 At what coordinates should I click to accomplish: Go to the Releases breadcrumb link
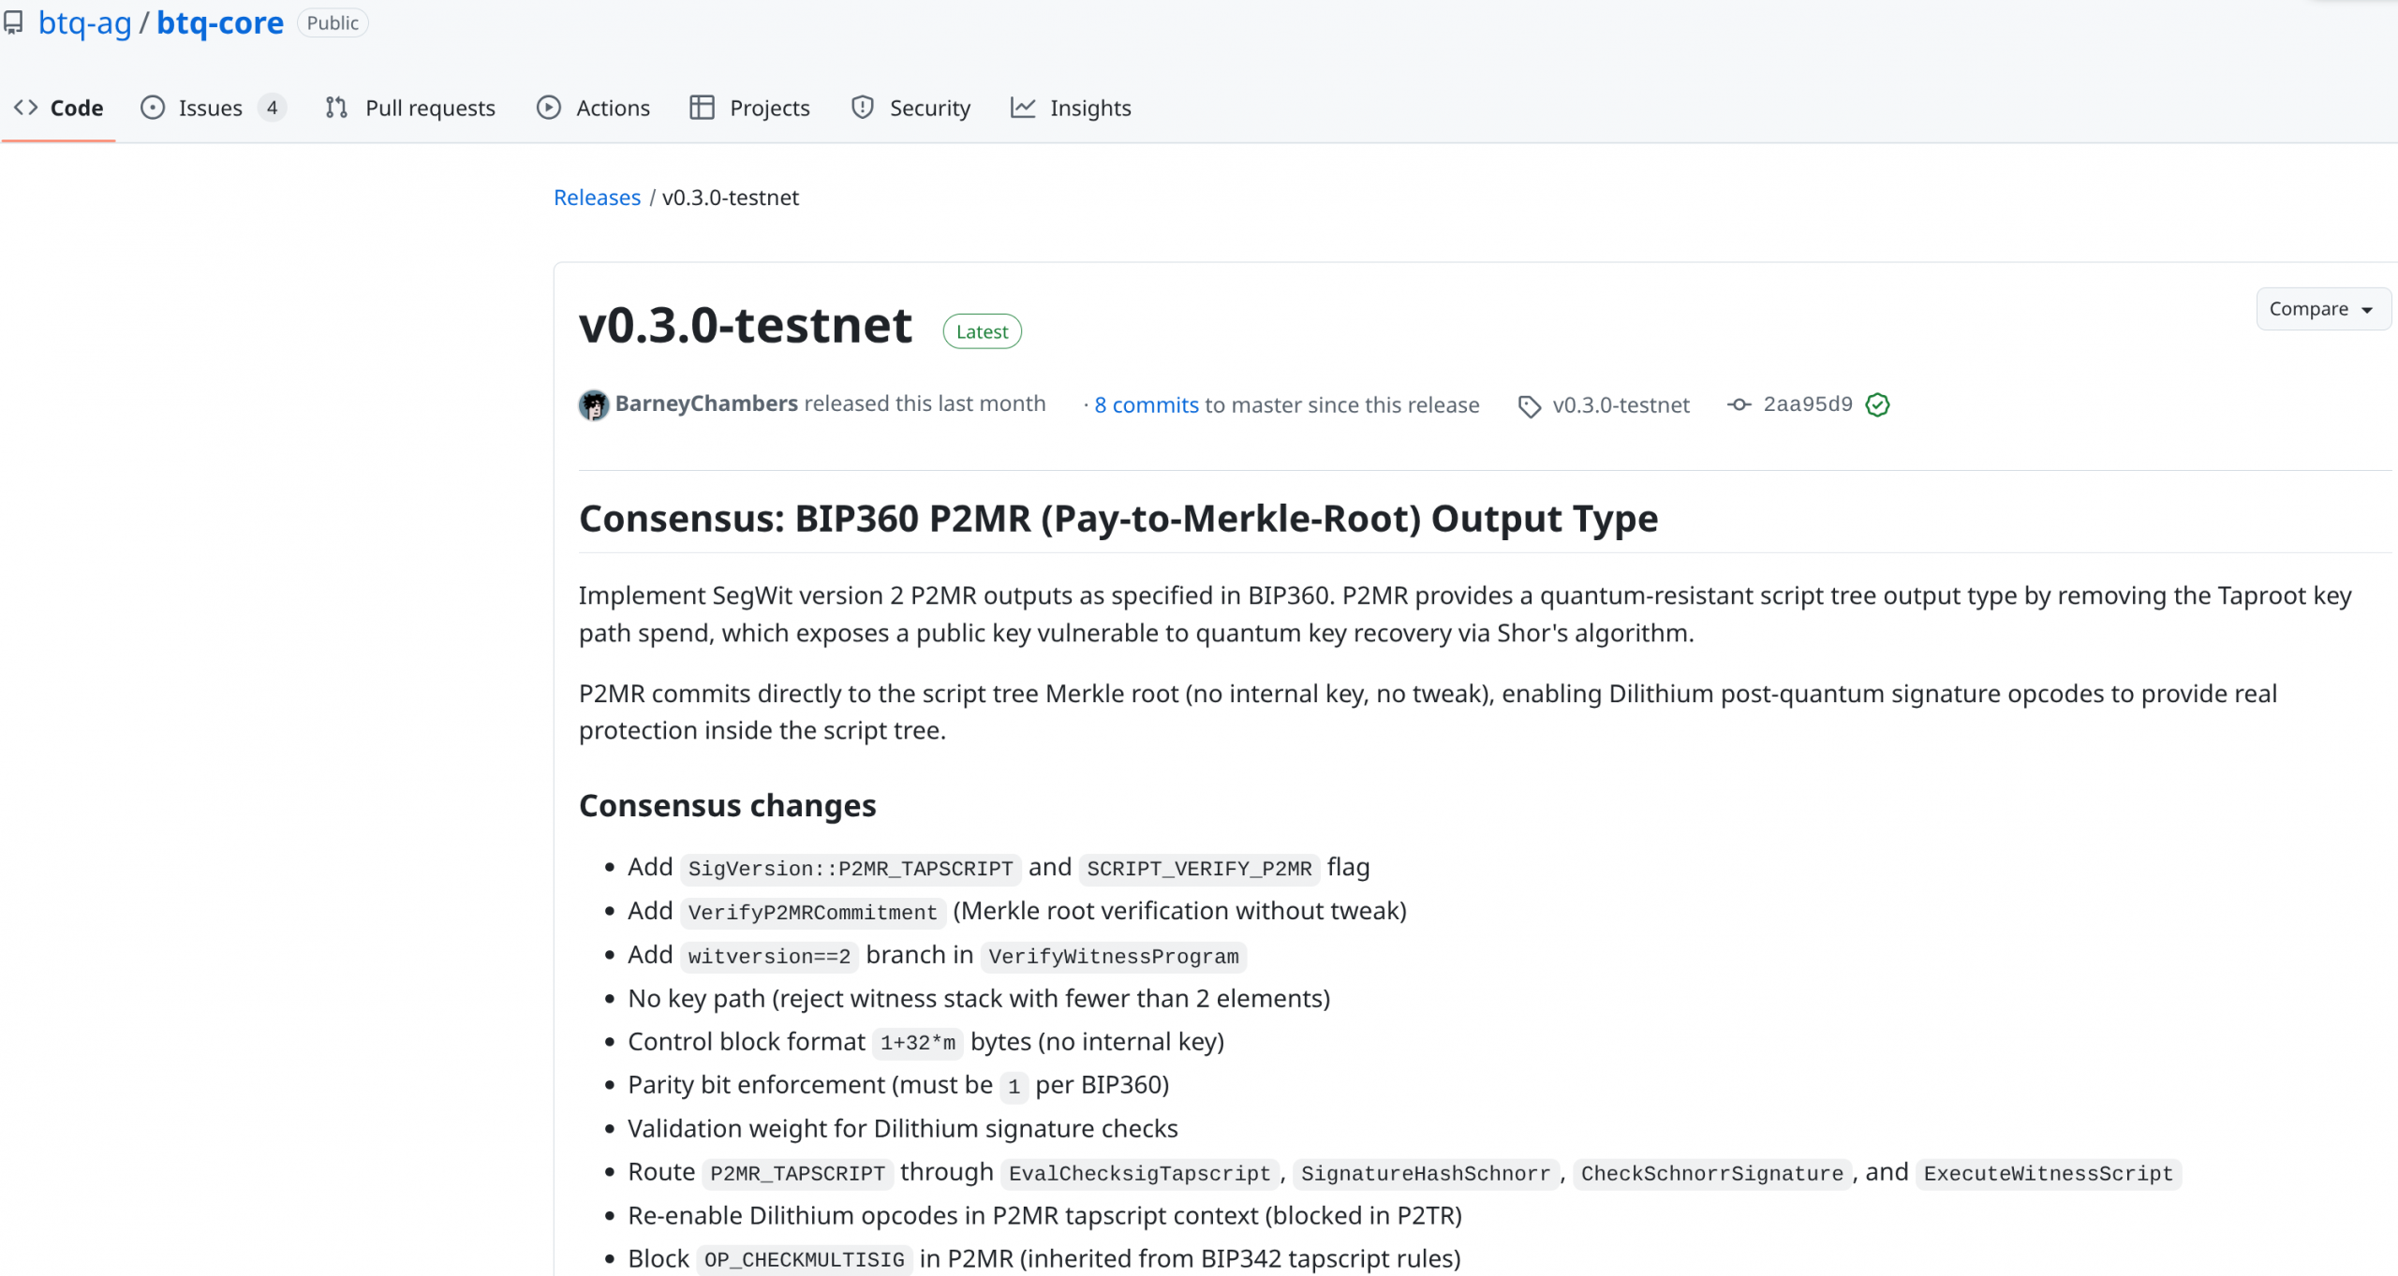pos(597,198)
